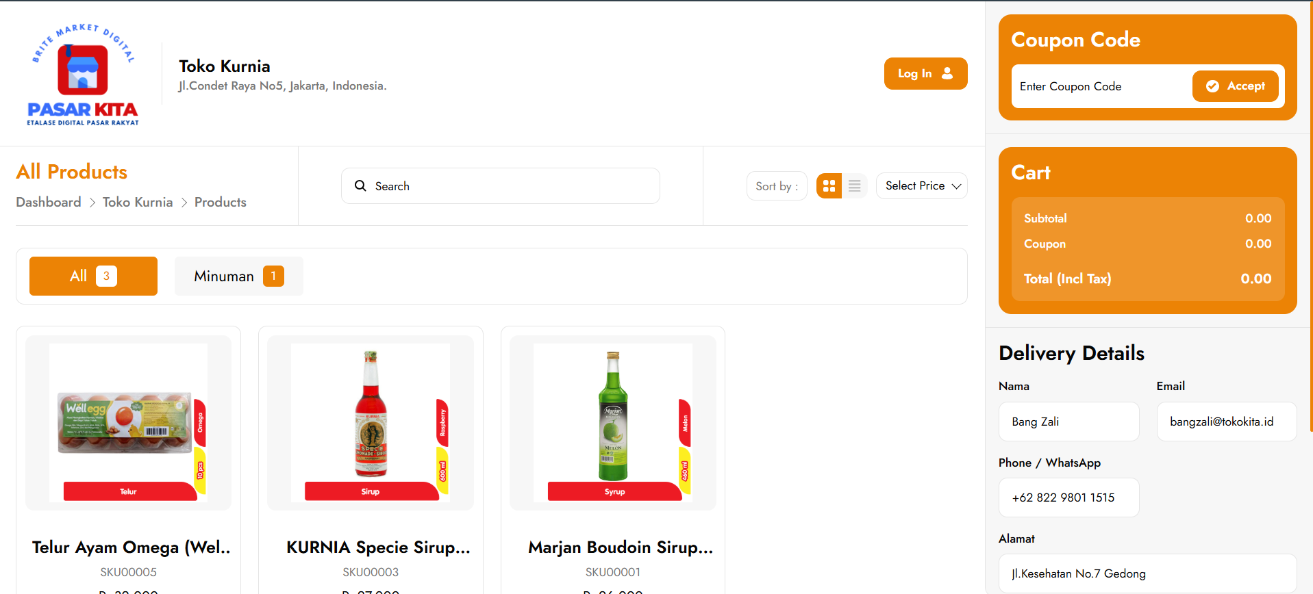1313x594 pixels.
Task: Click Products breadcrumb
Action: coord(221,202)
